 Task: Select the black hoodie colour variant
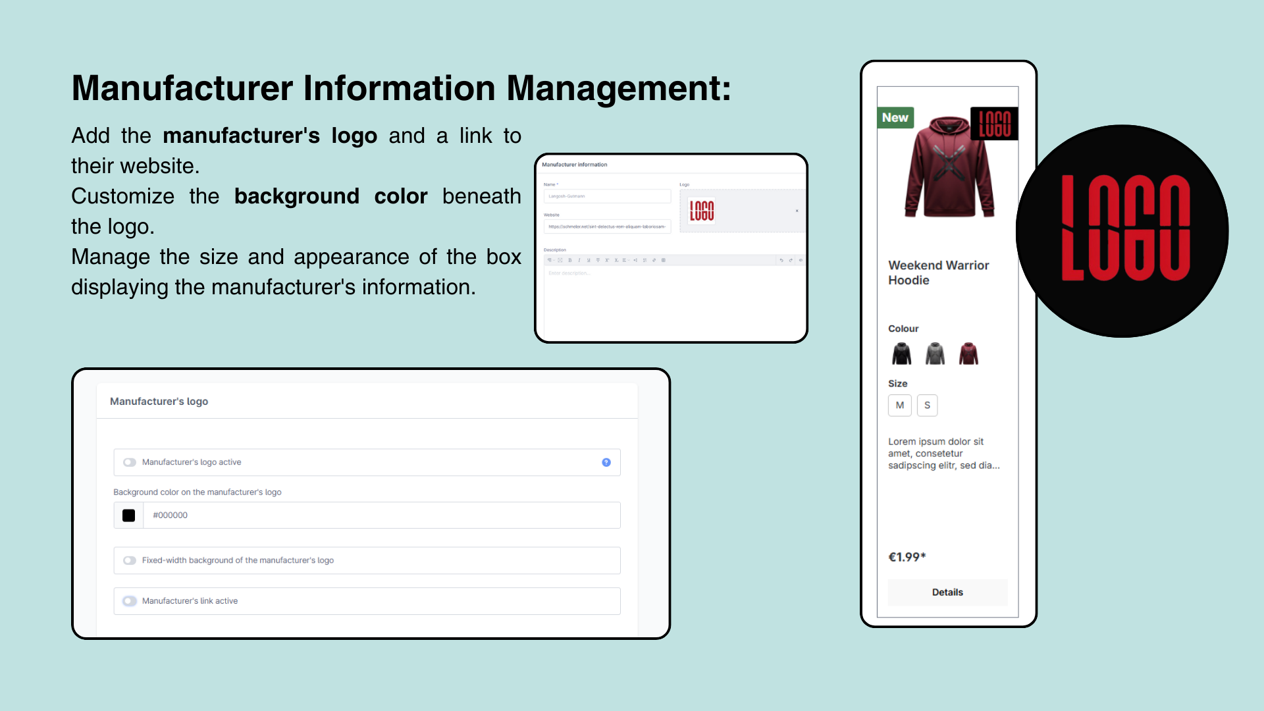coord(902,354)
